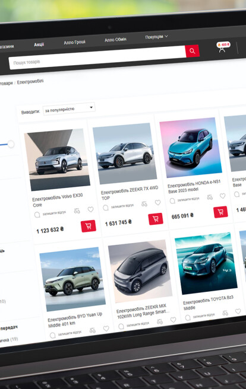Click the red search magnifier button

[192, 51]
